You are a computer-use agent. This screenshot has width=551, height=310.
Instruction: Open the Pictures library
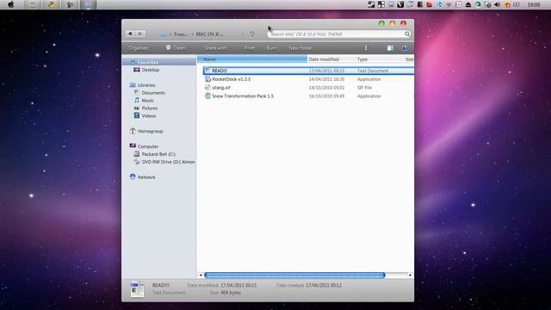point(149,108)
